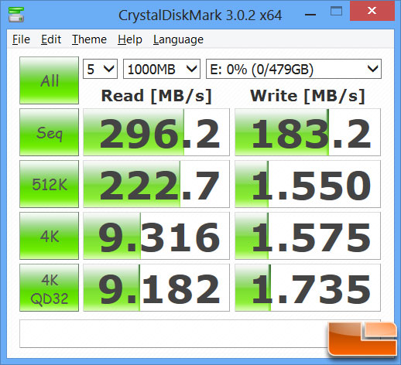
Task: Start the 512K benchmark test
Action: coord(49,184)
